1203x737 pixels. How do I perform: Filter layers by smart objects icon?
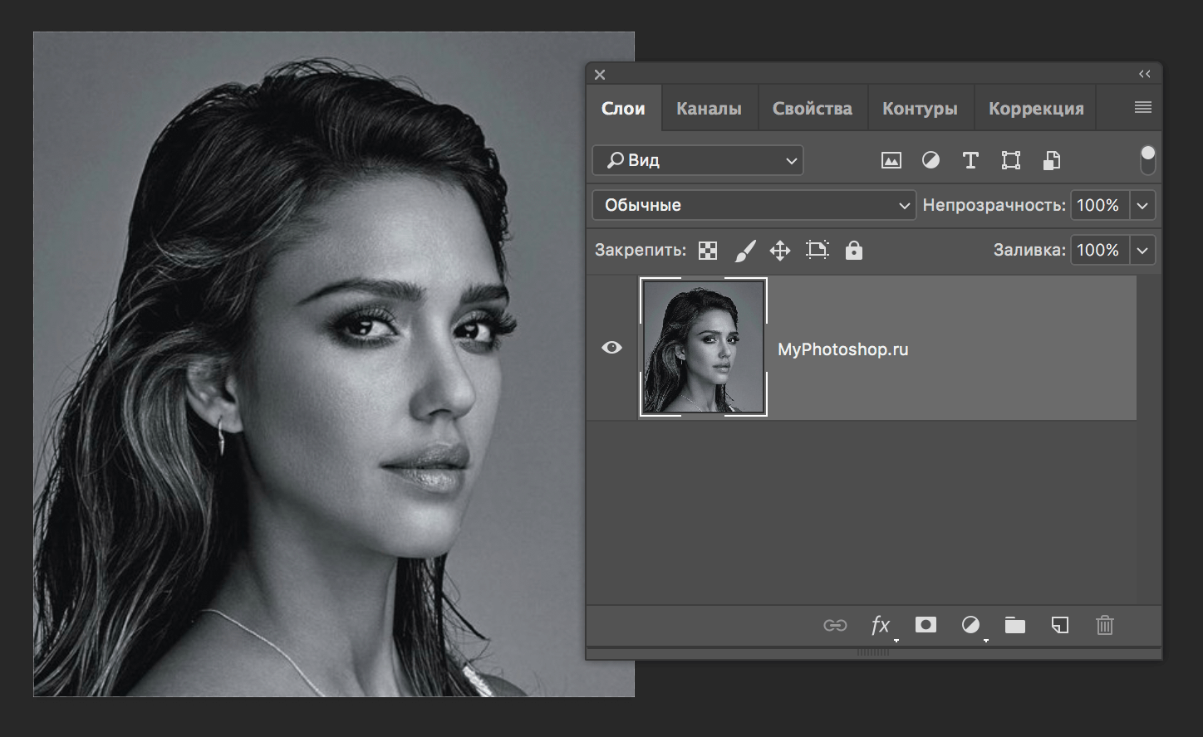1051,160
